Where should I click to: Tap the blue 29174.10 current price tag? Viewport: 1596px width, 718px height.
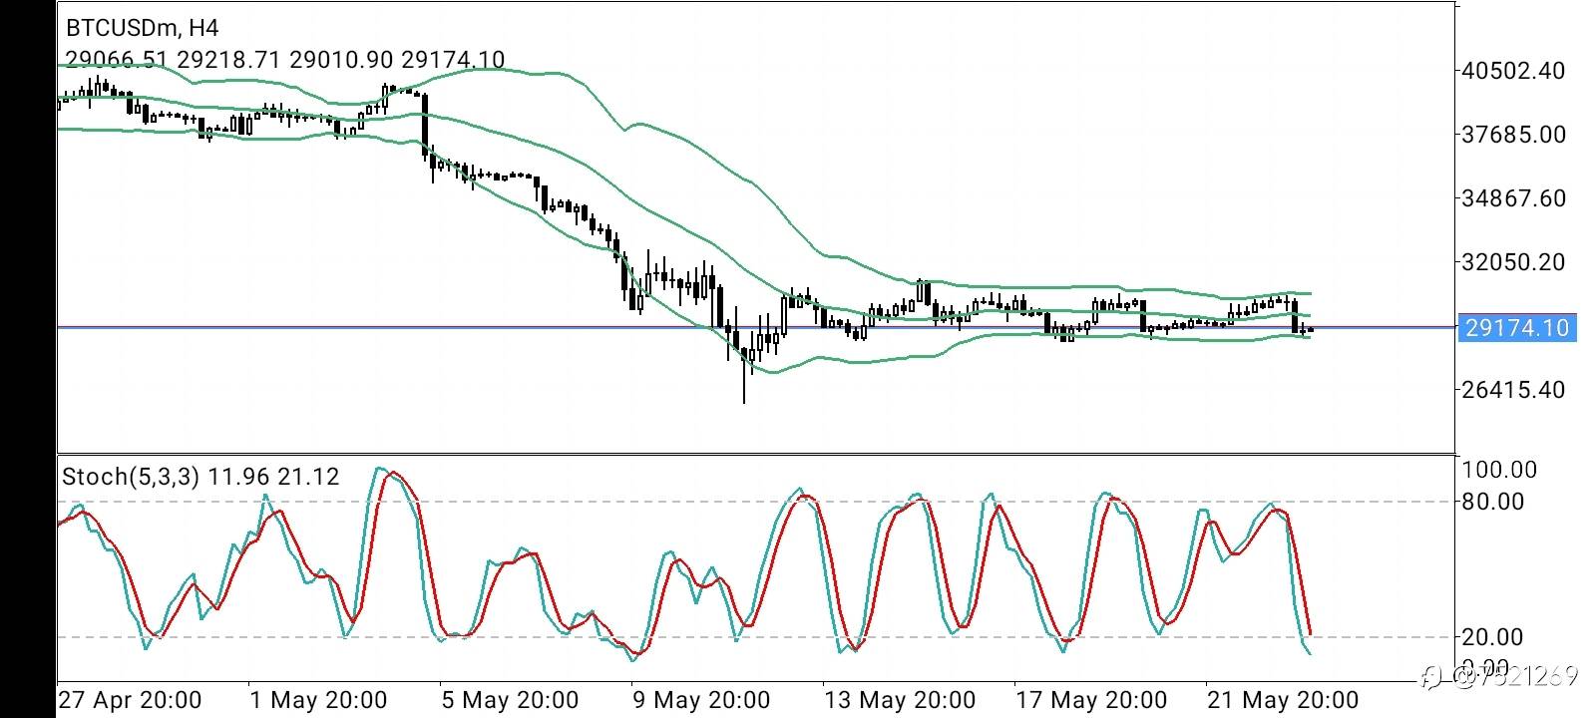coord(1517,328)
